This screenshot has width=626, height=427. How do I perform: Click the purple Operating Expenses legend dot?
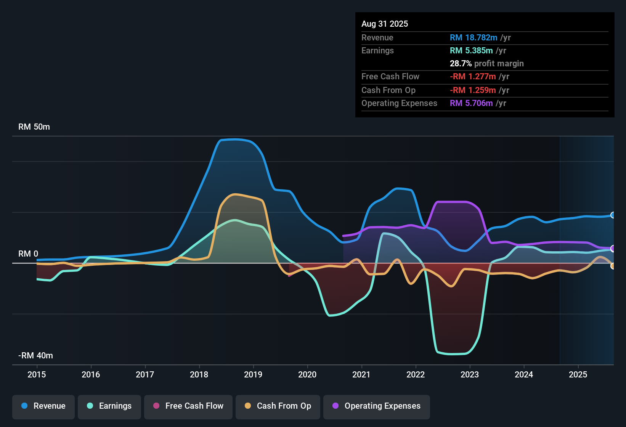[x=335, y=406]
